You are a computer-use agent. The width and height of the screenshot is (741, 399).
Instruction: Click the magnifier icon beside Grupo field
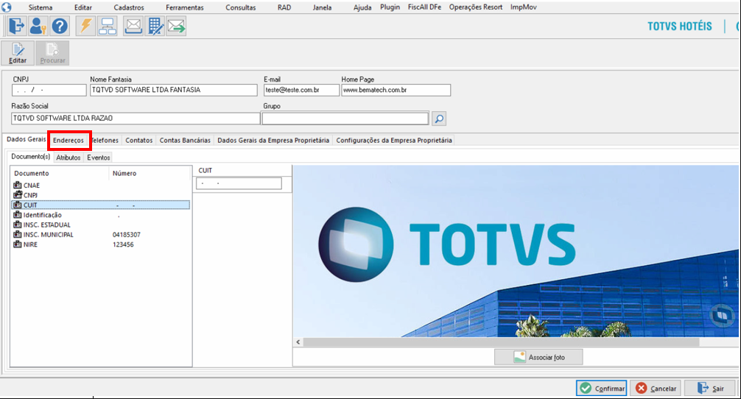(x=439, y=119)
